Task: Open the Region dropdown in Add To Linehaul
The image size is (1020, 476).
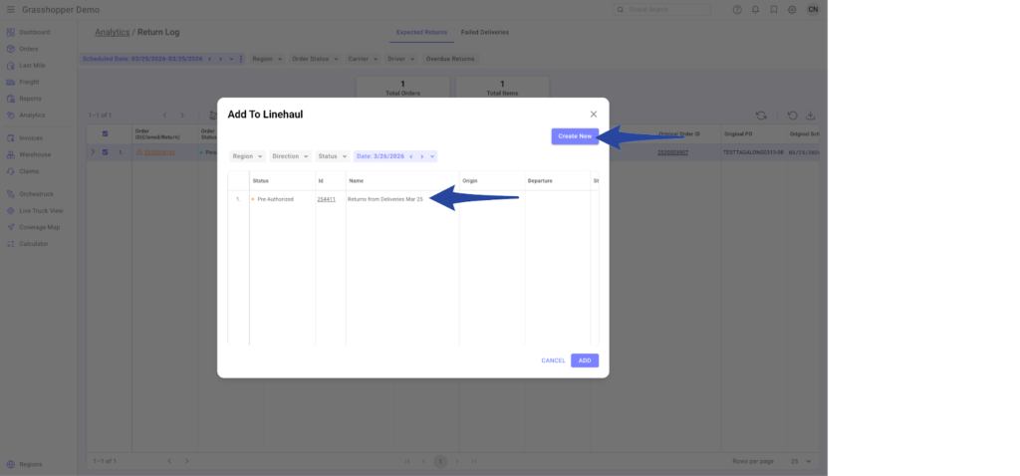Action: pyautogui.click(x=247, y=156)
